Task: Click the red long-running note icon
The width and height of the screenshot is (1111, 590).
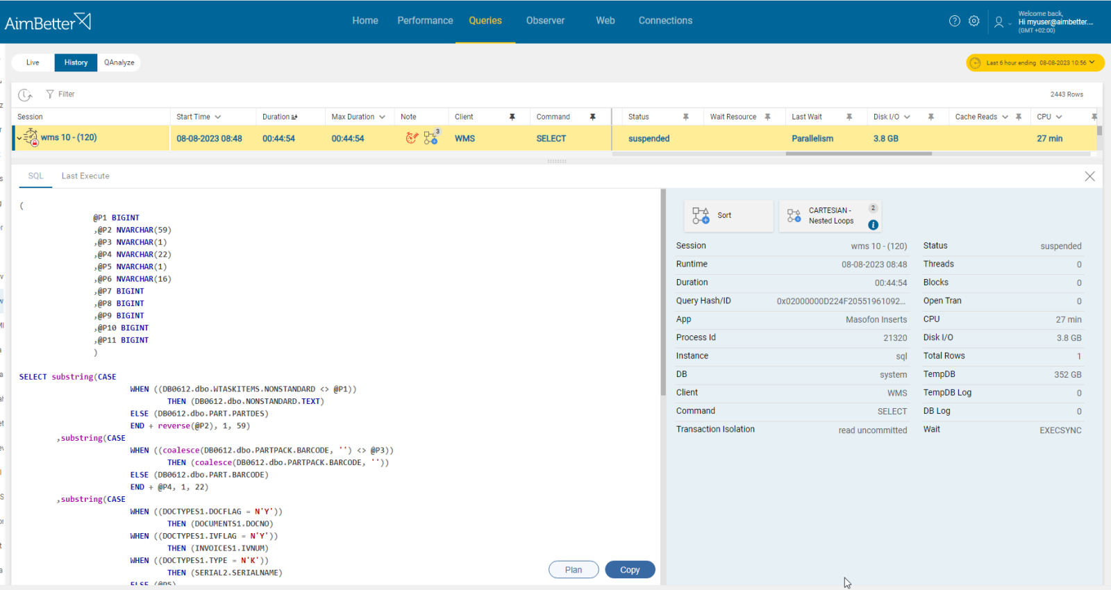Action: (x=412, y=138)
